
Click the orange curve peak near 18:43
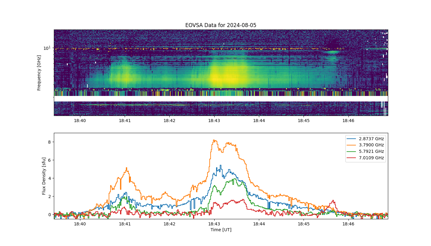pos(214,140)
